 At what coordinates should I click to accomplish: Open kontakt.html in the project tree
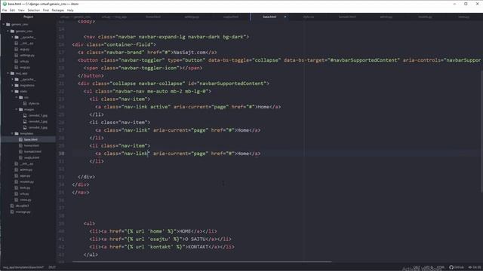point(32,151)
